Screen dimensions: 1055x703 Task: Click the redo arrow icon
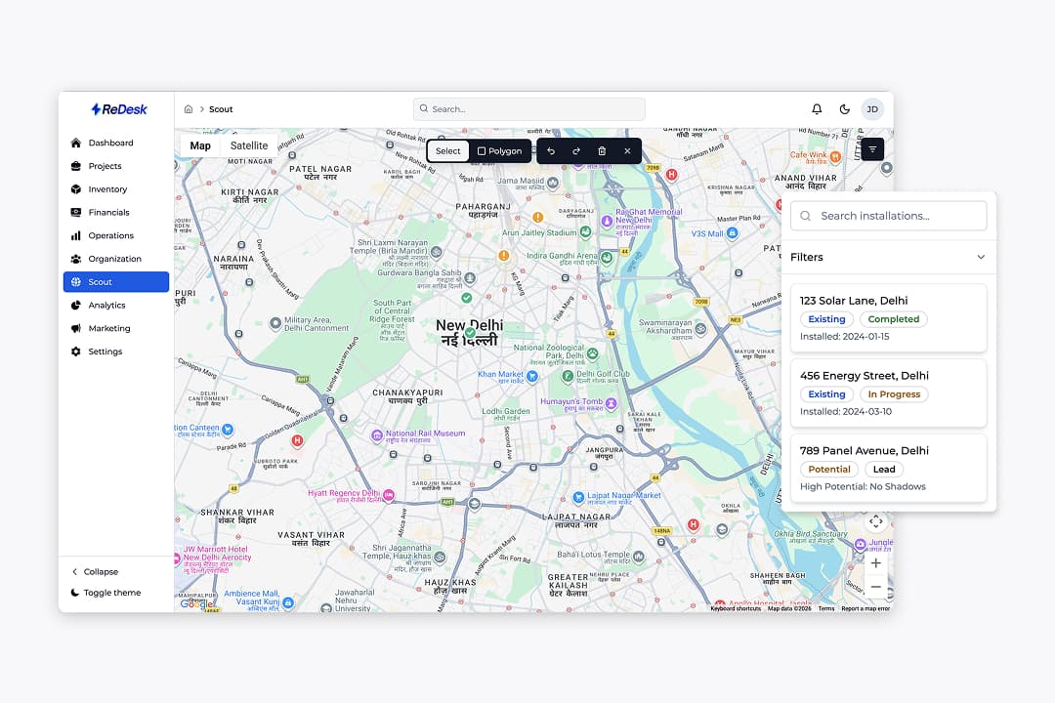(x=576, y=150)
